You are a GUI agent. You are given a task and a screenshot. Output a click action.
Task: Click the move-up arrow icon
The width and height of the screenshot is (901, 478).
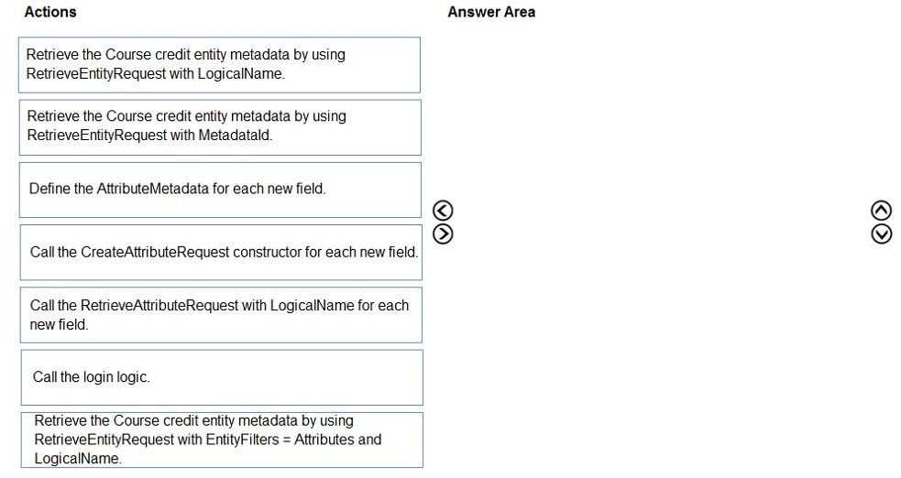point(882,211)
